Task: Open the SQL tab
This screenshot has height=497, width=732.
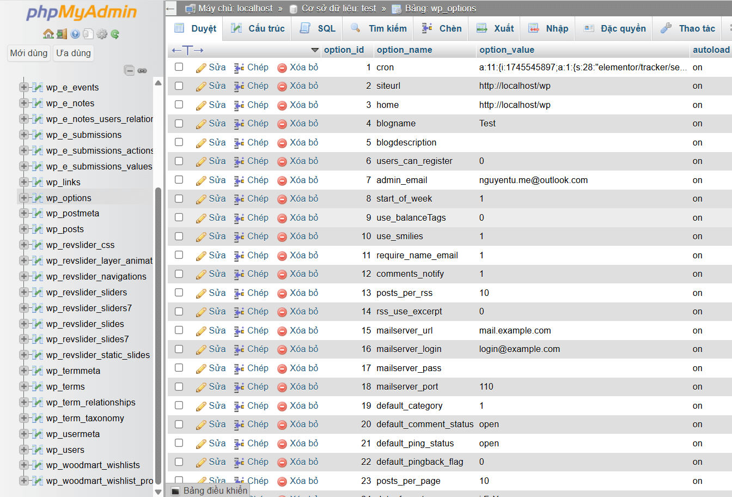Action: click(x=318, y=28)
